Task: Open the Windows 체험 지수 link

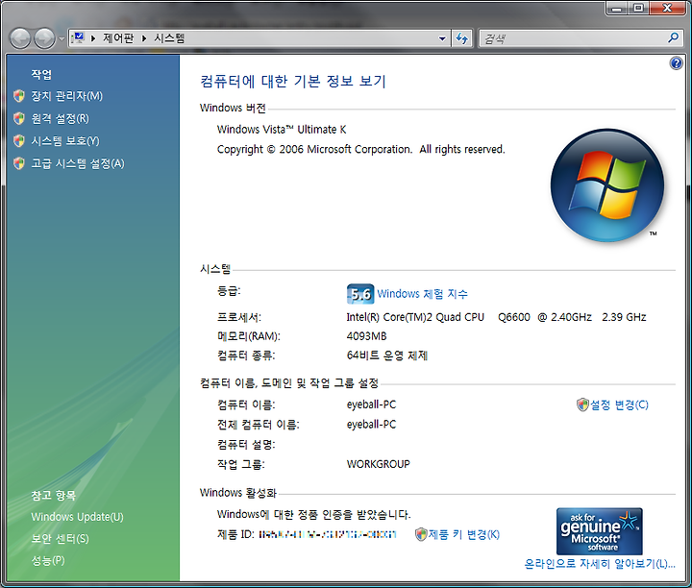Action: pyautogui.click(x=422, y=294)
